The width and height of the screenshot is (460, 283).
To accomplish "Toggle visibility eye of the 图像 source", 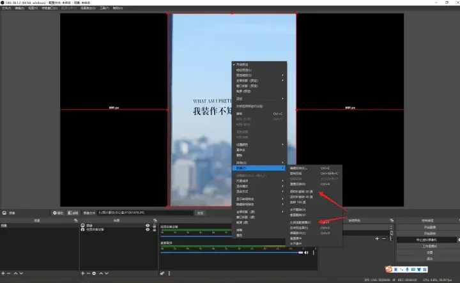I will pos(148,226).
